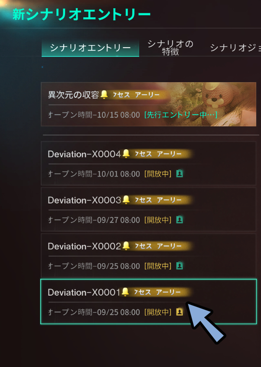Click the green character icon on Deviation-X0003
The image size is (261, 367).
[179, 220]
